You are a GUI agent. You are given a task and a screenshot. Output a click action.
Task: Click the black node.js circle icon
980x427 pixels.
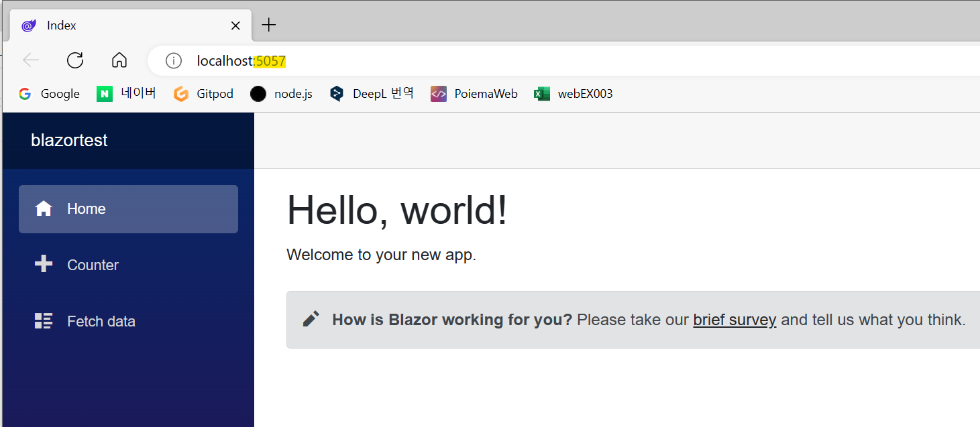(258, 94)
